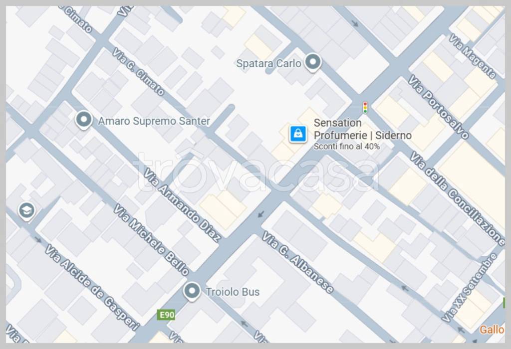Click the Via Michele Bello street name
Viewport: 511px width, 349px height.
(x=151, y=240)
